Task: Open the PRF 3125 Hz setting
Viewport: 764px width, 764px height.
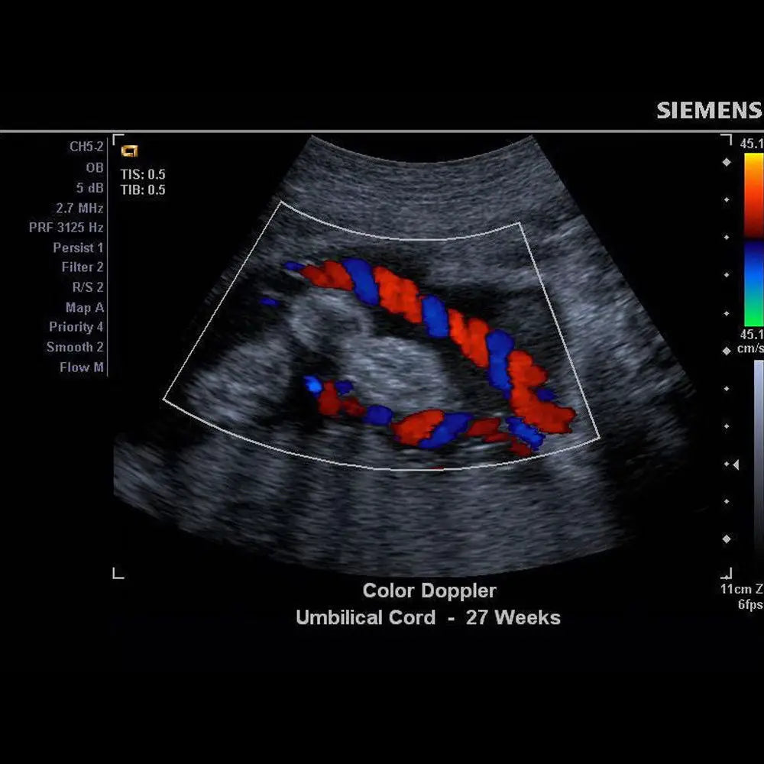Action: click(x=72, y=227)
